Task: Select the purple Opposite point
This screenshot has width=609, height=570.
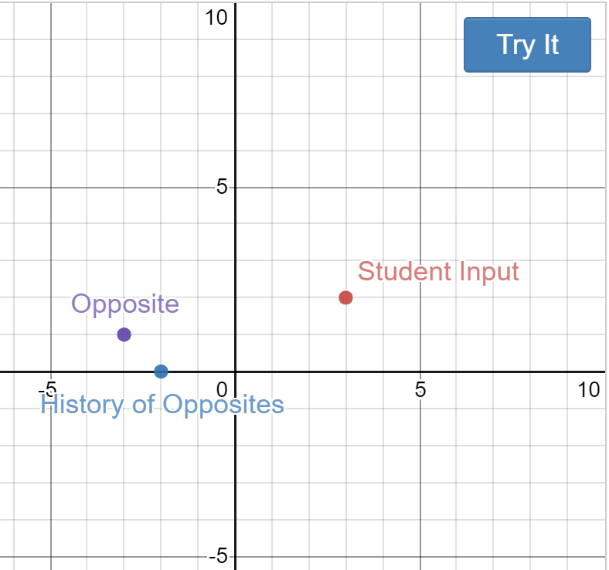Action: pyautogui.click(x=124, y=334)
